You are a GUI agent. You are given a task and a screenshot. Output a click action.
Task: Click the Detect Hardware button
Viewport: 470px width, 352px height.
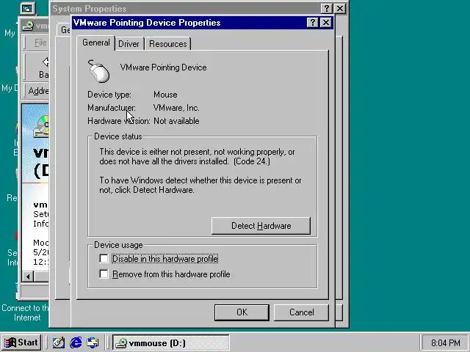261,226
